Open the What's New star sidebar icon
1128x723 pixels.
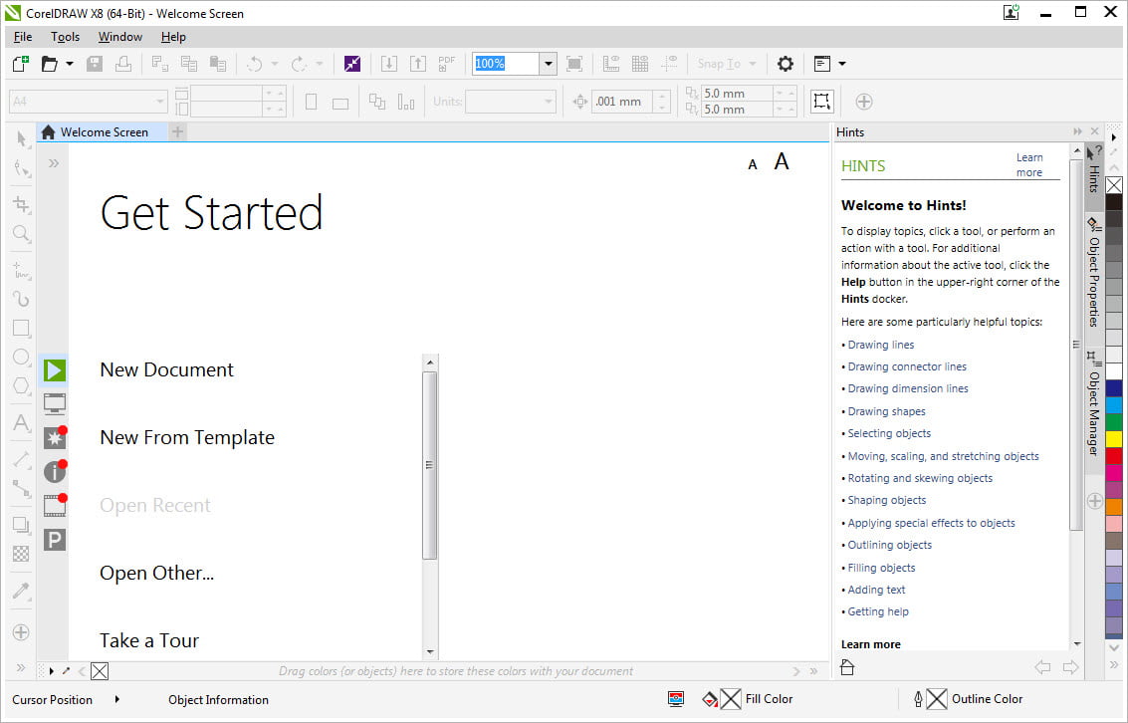click(x=55, y=437)
